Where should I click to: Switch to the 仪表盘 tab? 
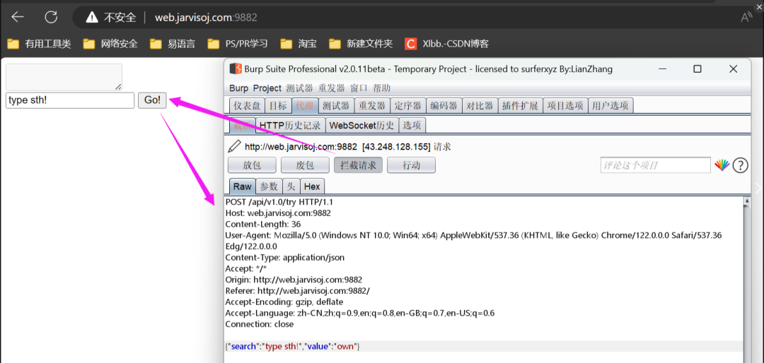[247, 106]
